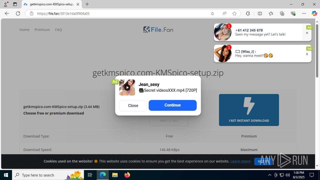
Task: Refresh the file.fan page
Action: pos(18,13)
